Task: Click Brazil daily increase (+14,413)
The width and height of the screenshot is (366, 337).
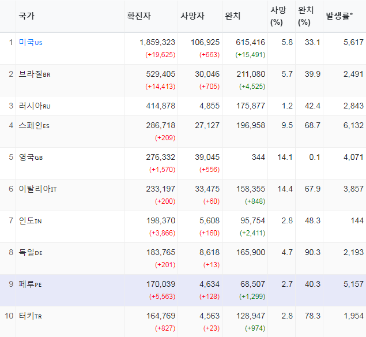Action: coord(160,87)
